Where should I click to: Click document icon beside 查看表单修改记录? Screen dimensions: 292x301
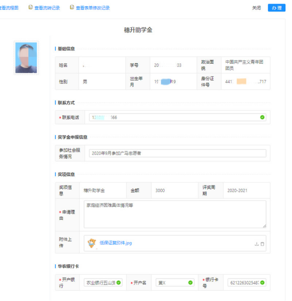coord(72,7)
